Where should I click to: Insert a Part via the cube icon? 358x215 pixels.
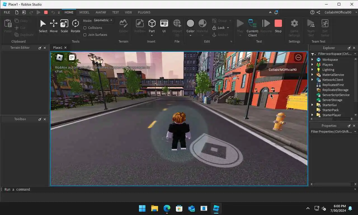152,24
